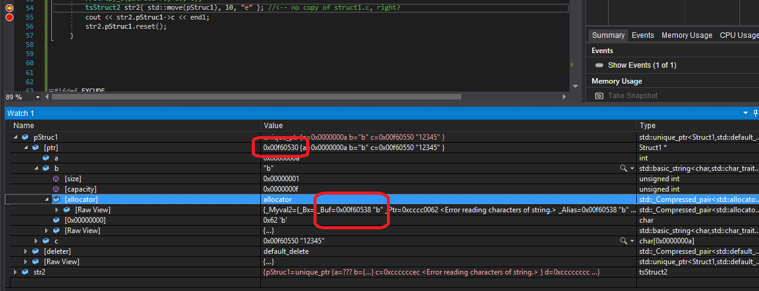Expand the c member node

tap(36, 241)
